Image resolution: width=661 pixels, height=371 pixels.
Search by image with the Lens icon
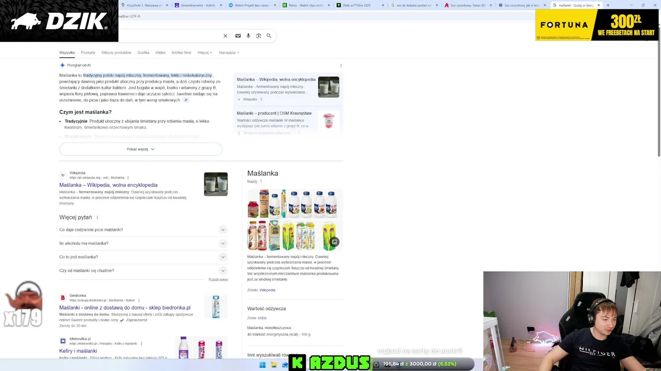click(x=259, y=36)
